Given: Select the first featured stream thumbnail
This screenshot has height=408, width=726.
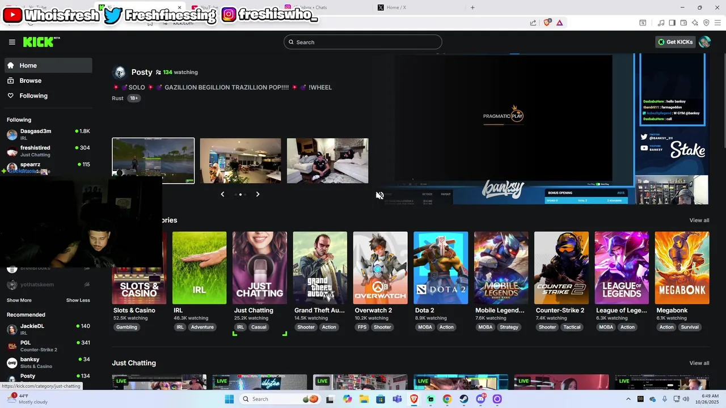Looking at the screenshot, I should [x=153, y=160].
